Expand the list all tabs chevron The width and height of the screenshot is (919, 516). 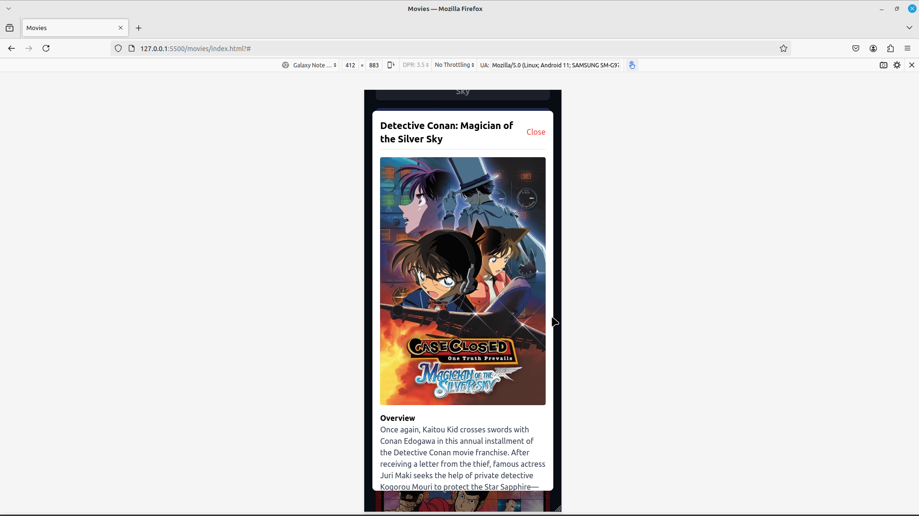(909, 28)
